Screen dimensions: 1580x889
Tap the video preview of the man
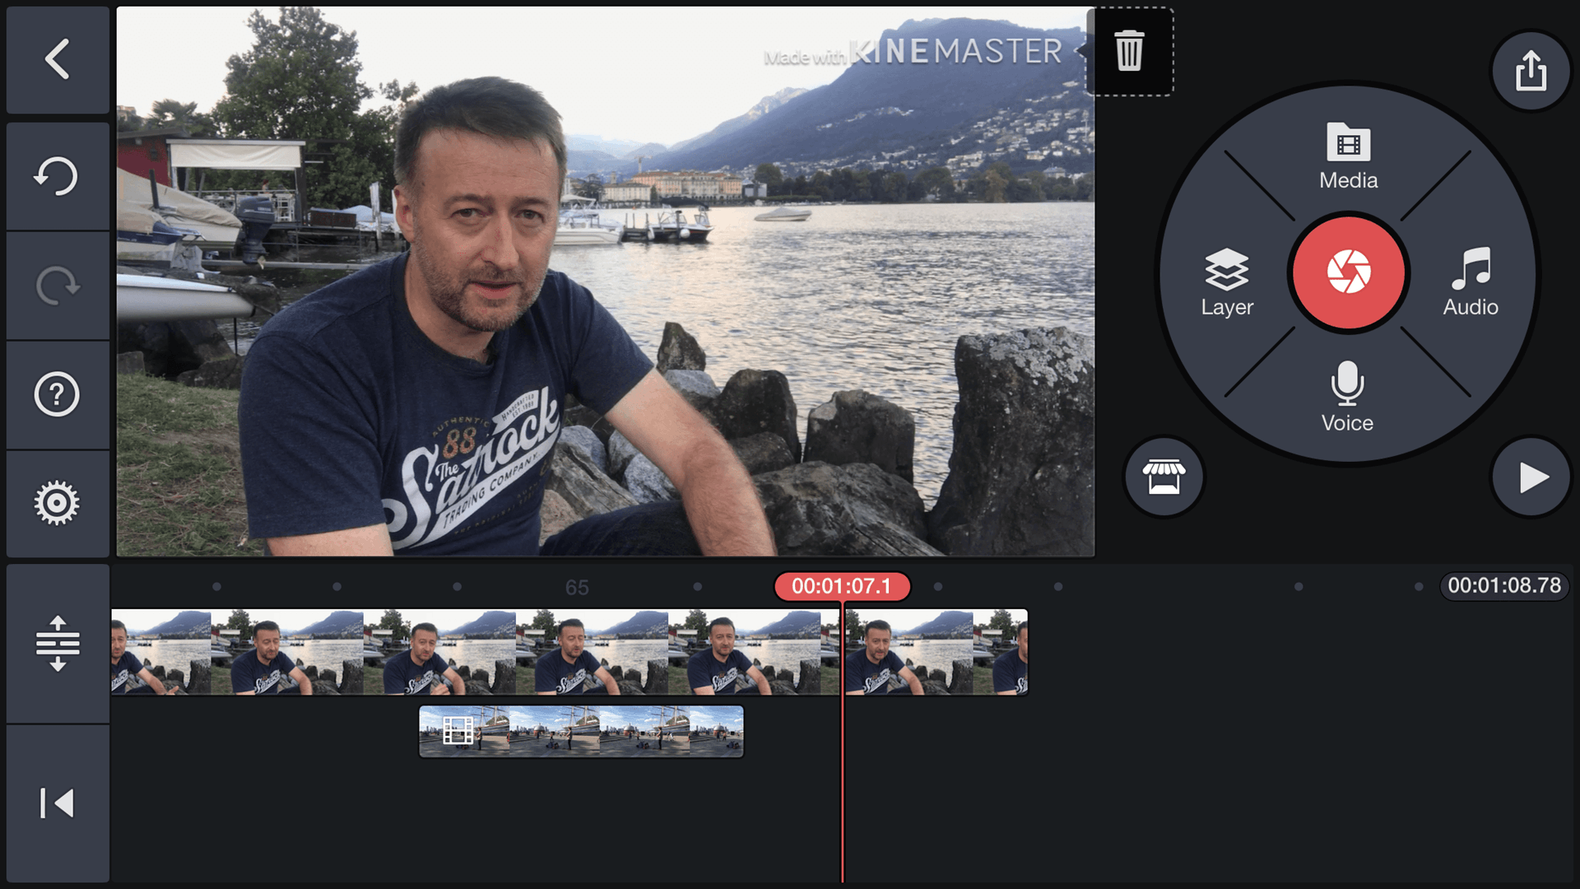click(605, 282)
